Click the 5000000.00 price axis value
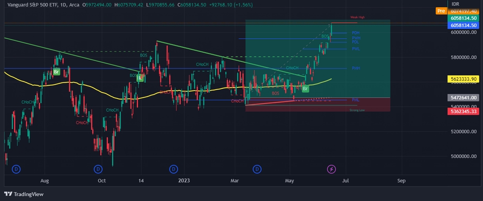Image resolution: width=483 pixels, height=201 pixels. pyautogui.click(x=463, y=156)
